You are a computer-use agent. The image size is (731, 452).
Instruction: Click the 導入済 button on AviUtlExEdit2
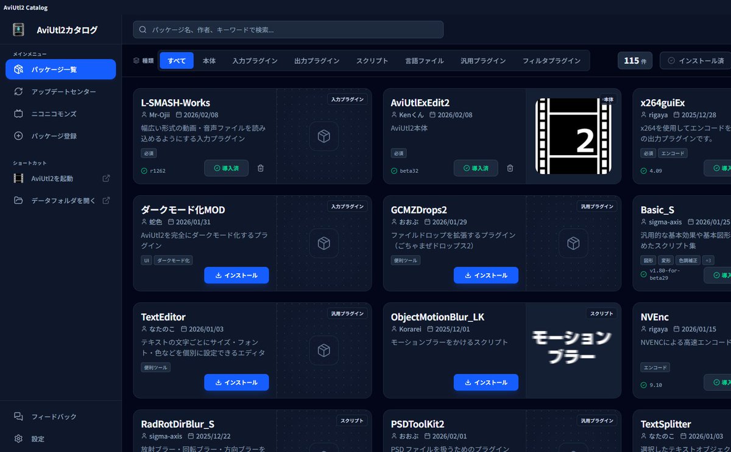(x=476, y=168)
